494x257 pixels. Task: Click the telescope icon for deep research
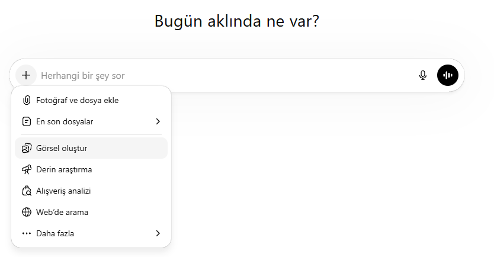tap(26, 169)
